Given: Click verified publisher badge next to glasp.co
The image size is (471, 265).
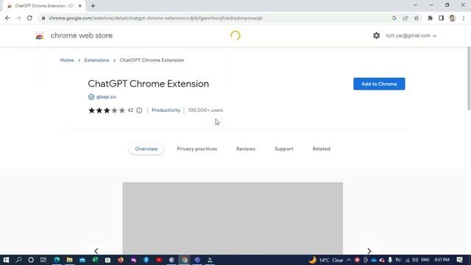Looking at the screenshot, I should 91,96.
